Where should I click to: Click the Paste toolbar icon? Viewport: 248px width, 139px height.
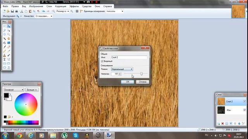click(30, 11)
